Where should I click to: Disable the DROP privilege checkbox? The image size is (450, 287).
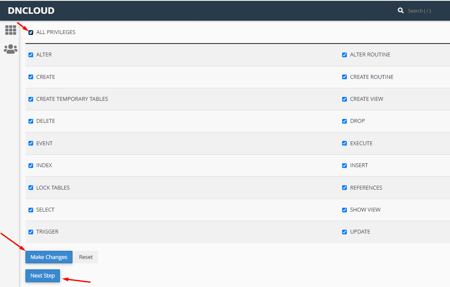344,121
